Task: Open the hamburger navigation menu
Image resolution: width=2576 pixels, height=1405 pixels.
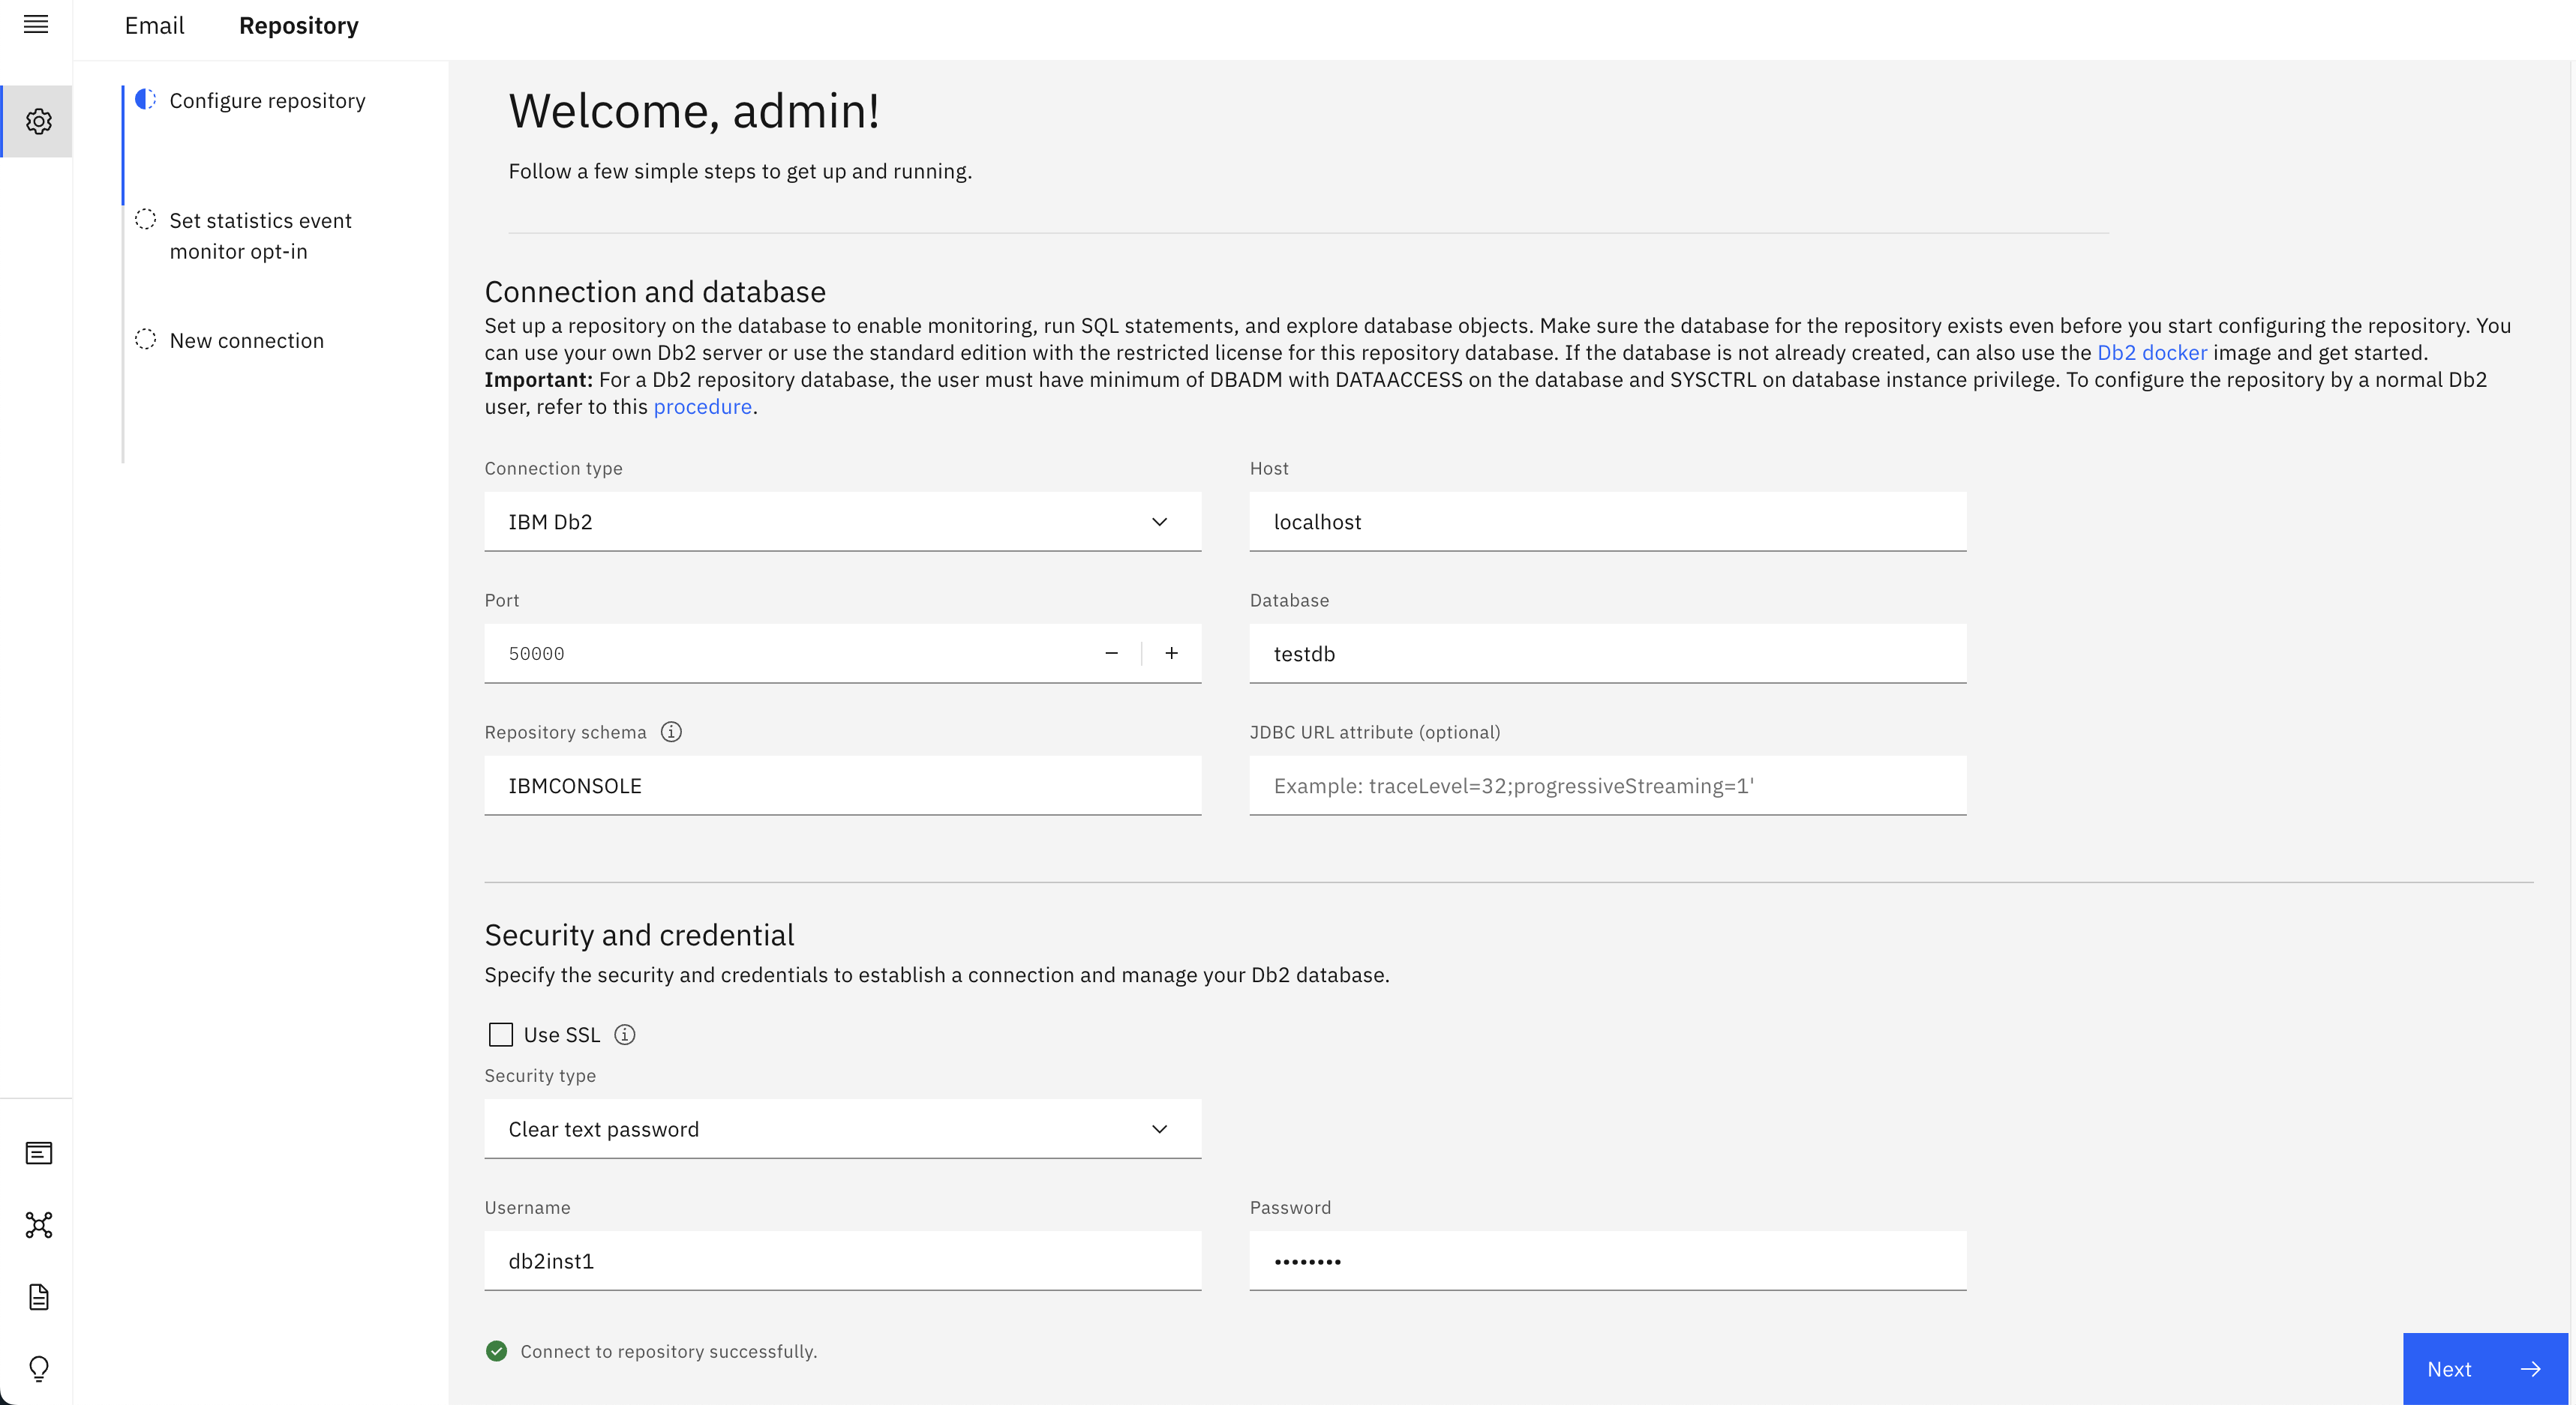Action: pos(36,24)
